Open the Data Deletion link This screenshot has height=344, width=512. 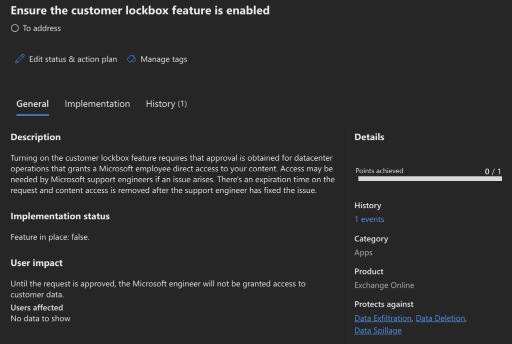point(440,318)
